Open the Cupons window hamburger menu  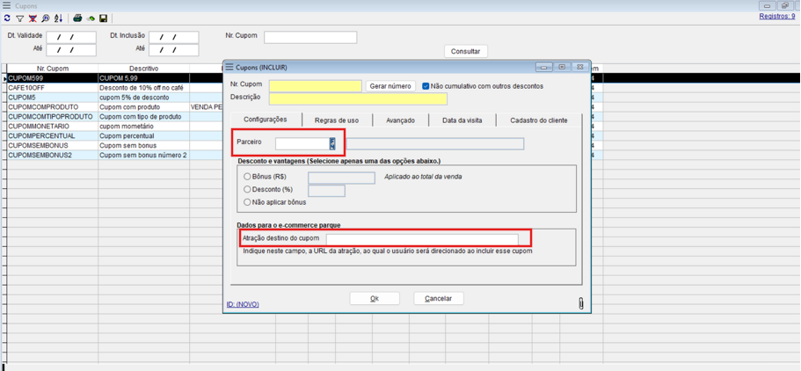(7, 5)
